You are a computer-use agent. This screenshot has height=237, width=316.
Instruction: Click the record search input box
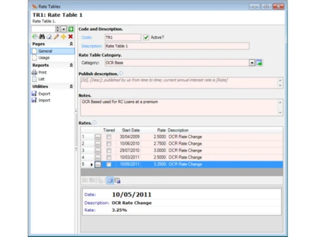43,29
